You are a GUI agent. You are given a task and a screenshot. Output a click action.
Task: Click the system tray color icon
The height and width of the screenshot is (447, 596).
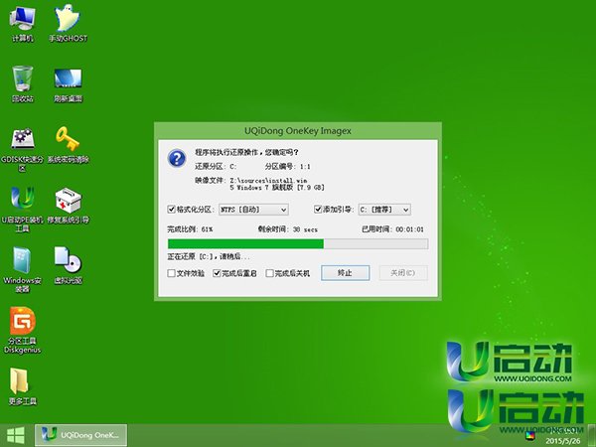[x=529, y=435]
